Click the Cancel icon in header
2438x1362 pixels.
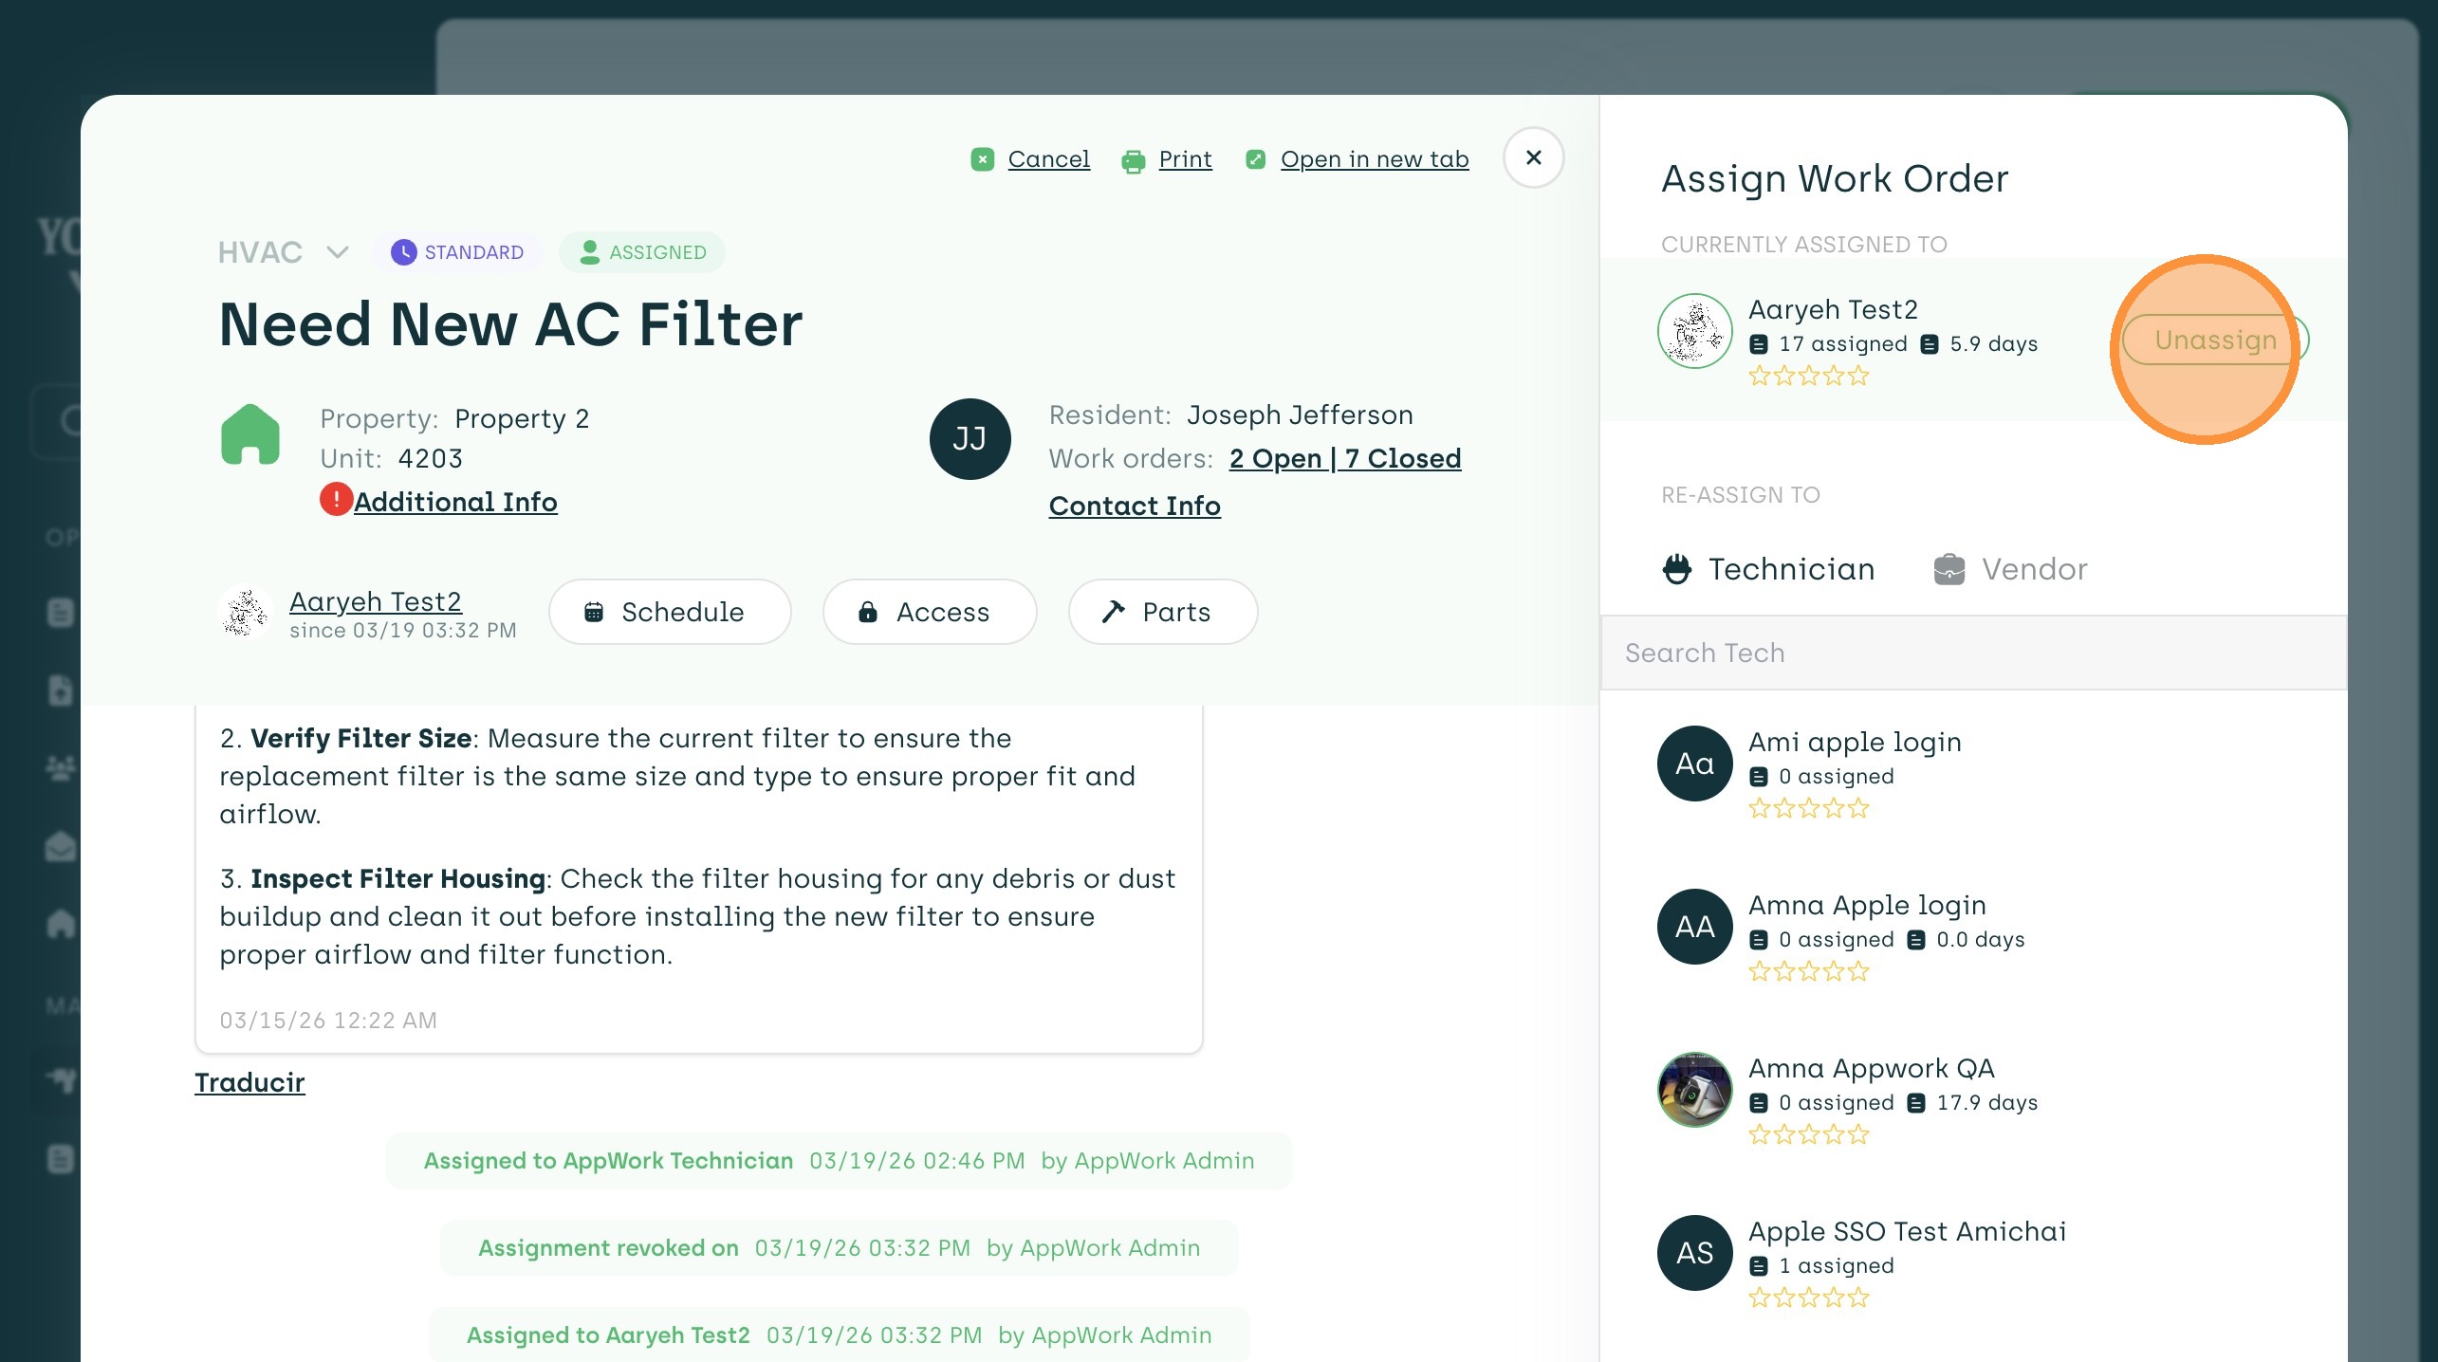tap(982, 159)
